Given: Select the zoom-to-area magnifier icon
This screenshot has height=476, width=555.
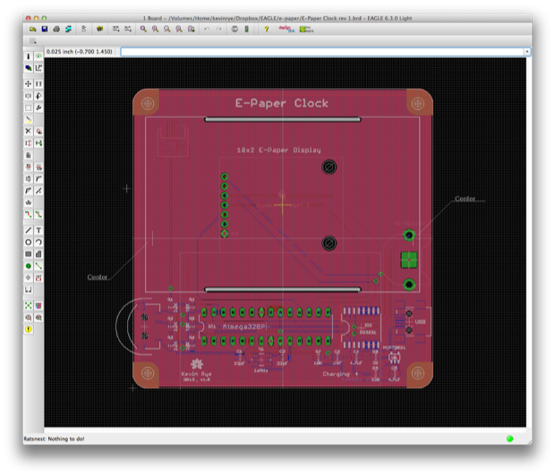Looking at the screenshot, I should (192, 29).
